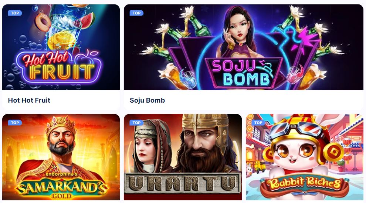The image size is (366, 203).
Task: Click the TOP badge on Urartu card
Action: [x=136, y=123]
